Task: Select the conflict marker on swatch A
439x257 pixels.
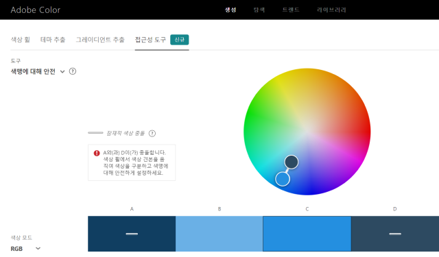Action: click(132, 234)
